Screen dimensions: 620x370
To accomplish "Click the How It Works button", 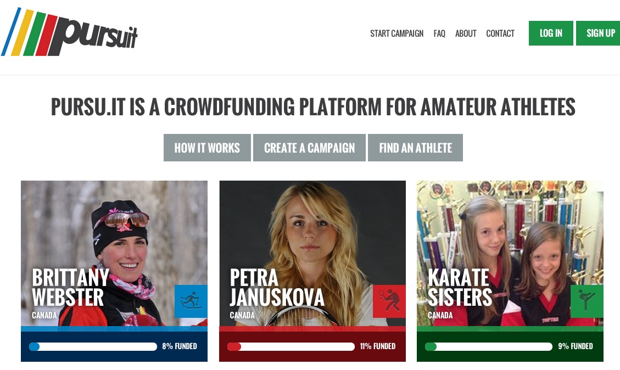I will click(x=207, y=148).
